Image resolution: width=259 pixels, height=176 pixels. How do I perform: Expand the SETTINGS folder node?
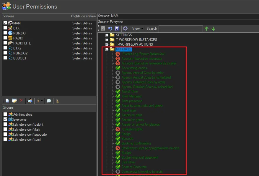point(107,35)
